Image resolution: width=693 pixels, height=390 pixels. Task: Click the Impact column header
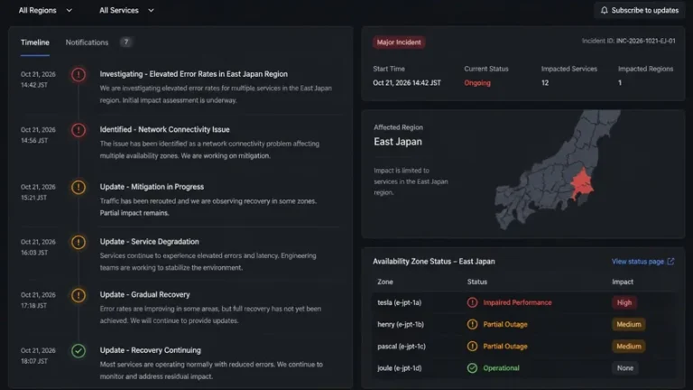point(623,282)
